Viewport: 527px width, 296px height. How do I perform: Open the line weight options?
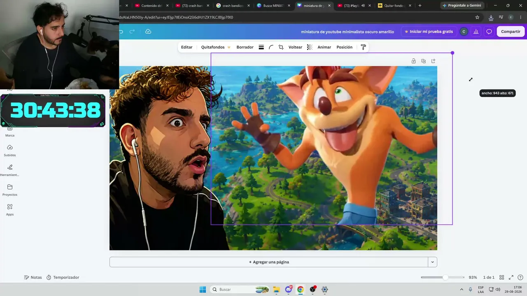point(261,47)
